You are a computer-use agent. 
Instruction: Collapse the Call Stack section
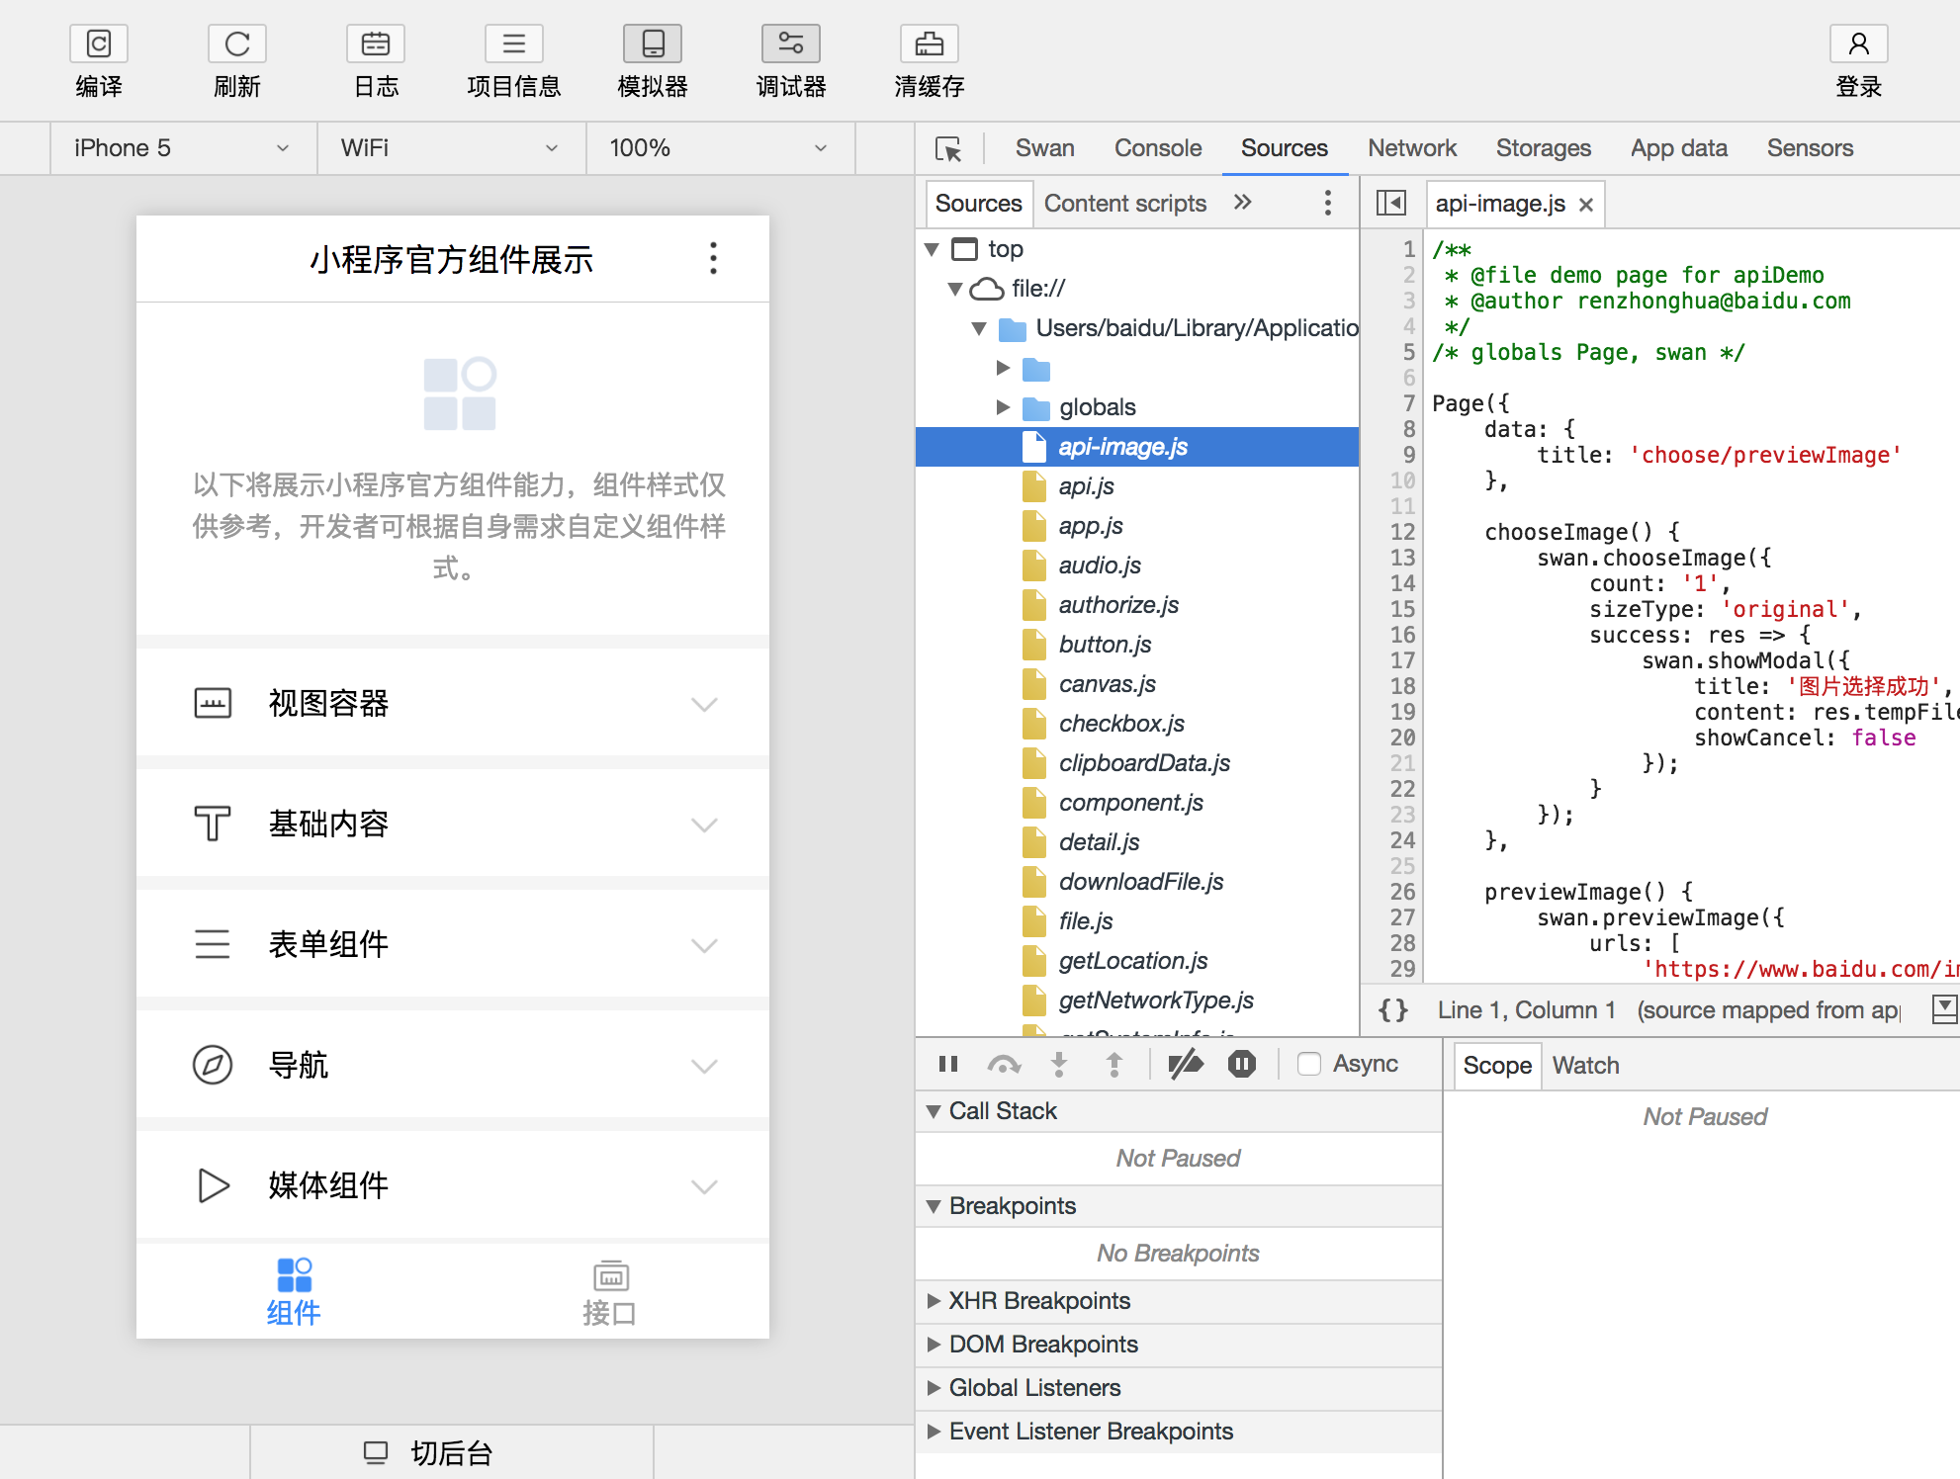(x=933, y=1111)
